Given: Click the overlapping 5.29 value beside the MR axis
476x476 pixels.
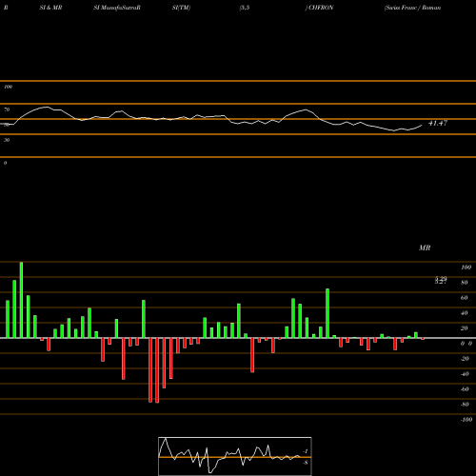Looking at the screenshot, I should click(x=441, y=280).
